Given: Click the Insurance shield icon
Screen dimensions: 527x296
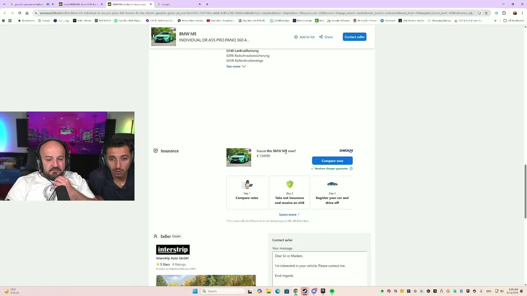Looking at the screenshot, I should coord(156,151).
